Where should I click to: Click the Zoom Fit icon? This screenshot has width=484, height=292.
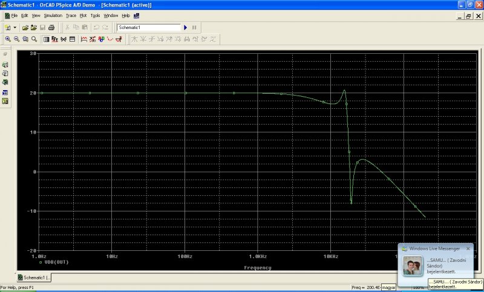(x=34, y=39)
